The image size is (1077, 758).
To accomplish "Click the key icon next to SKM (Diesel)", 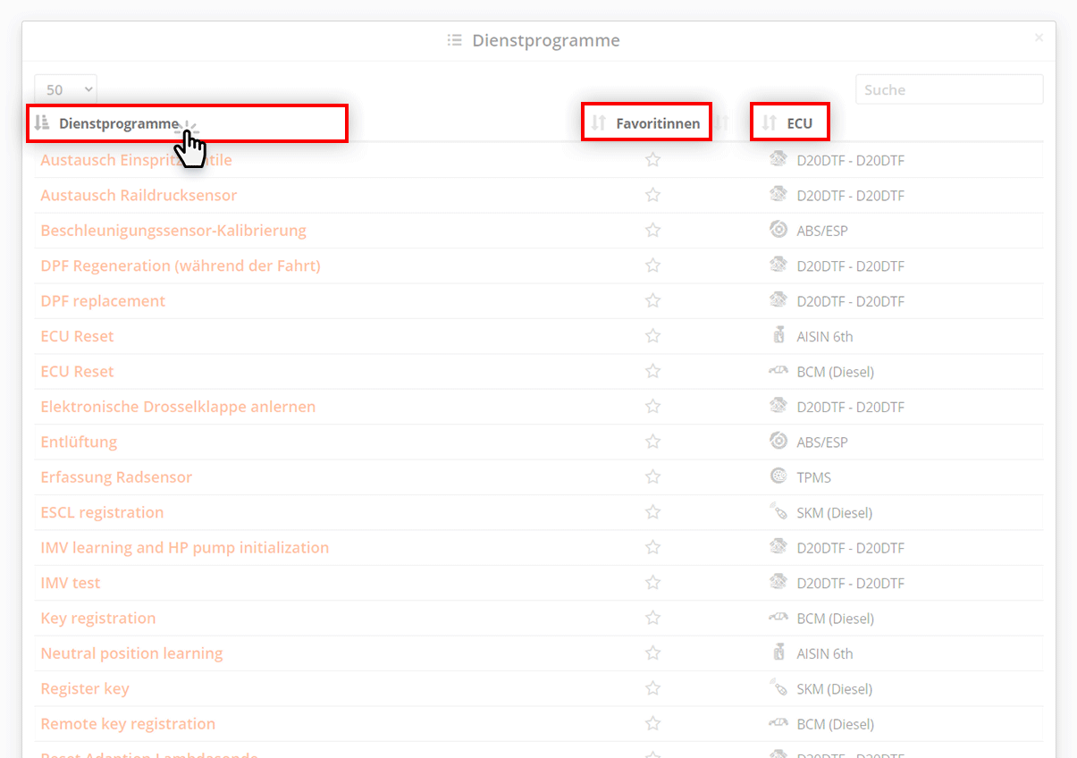I will 778,512.
